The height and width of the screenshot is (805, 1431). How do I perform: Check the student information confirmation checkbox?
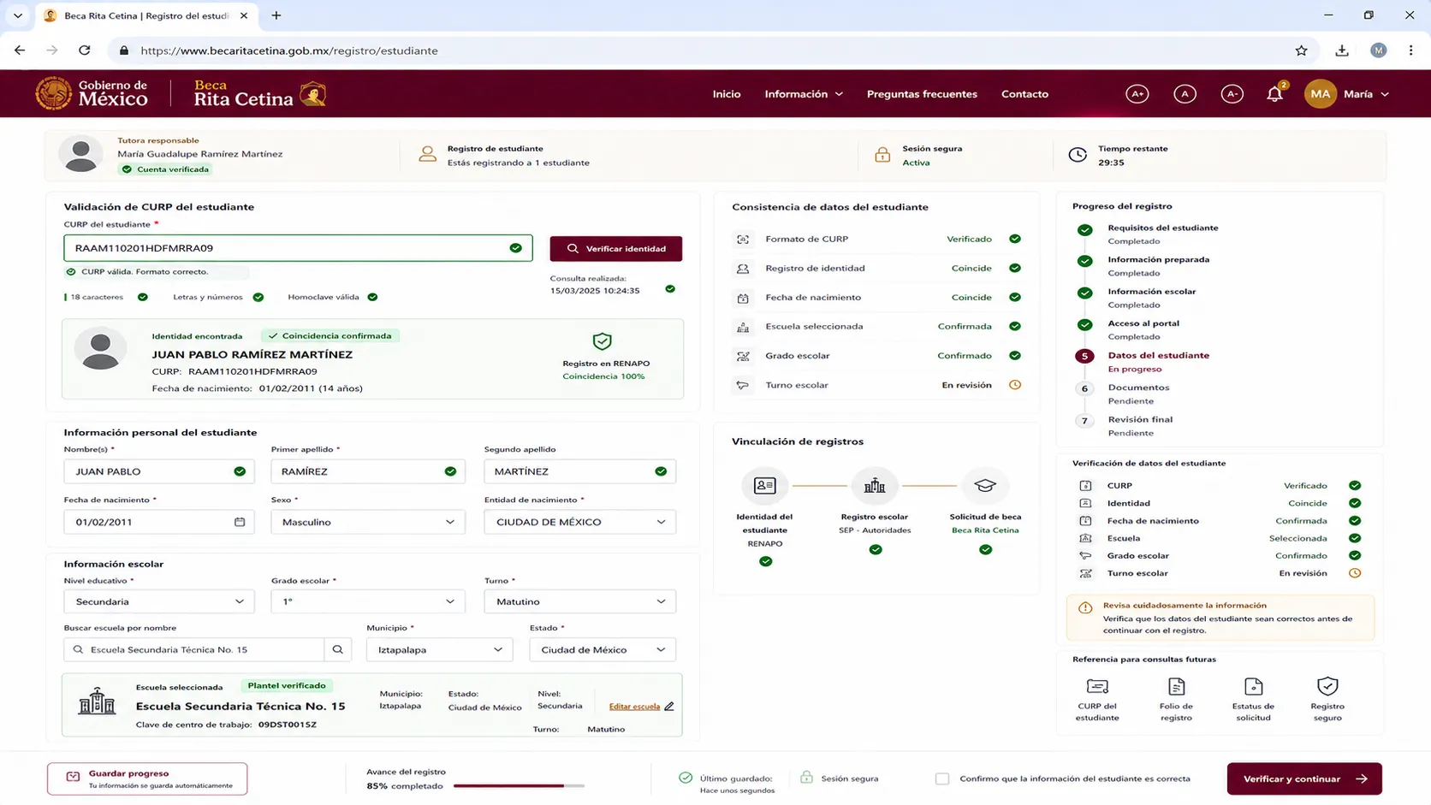[942, 778]
